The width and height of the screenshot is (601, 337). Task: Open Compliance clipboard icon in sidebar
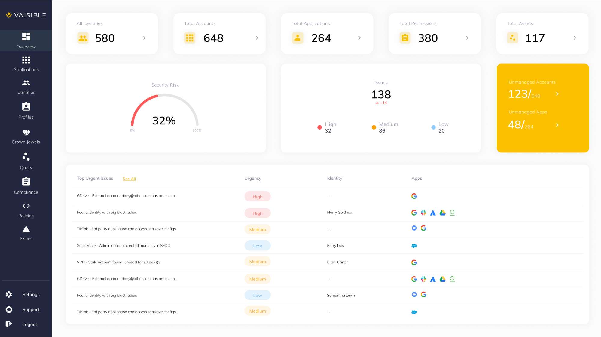tap(26, 182)
